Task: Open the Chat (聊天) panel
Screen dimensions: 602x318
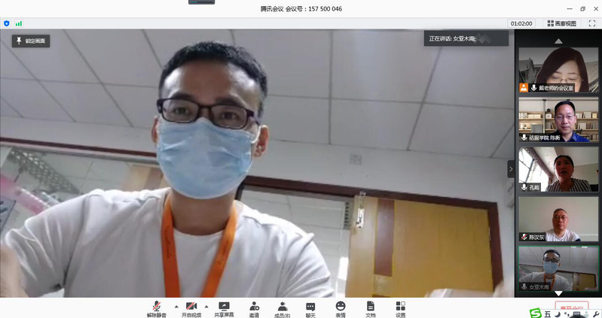Action: pos(310,307)
